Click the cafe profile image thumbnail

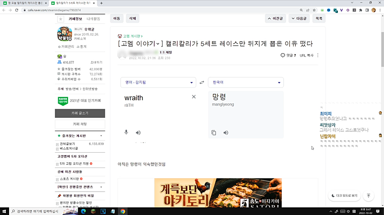tap(64, 34)
